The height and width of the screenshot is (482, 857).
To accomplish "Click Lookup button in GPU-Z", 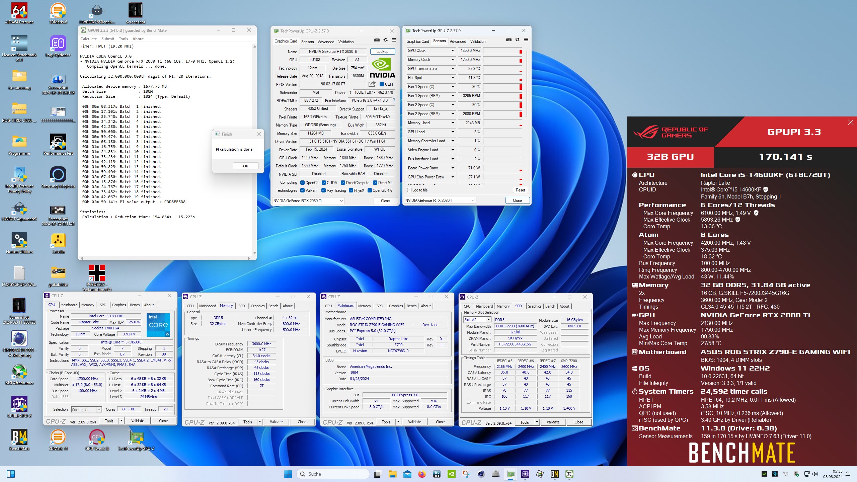I will click(382, 52).
